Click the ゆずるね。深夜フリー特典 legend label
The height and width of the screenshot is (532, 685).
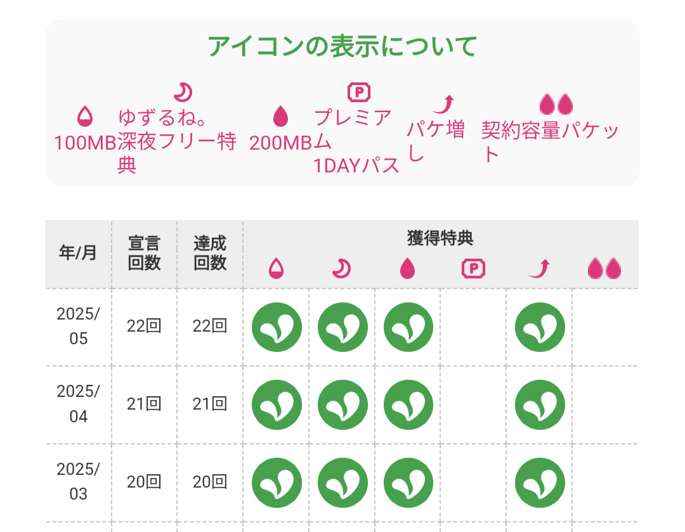[176, 141]
